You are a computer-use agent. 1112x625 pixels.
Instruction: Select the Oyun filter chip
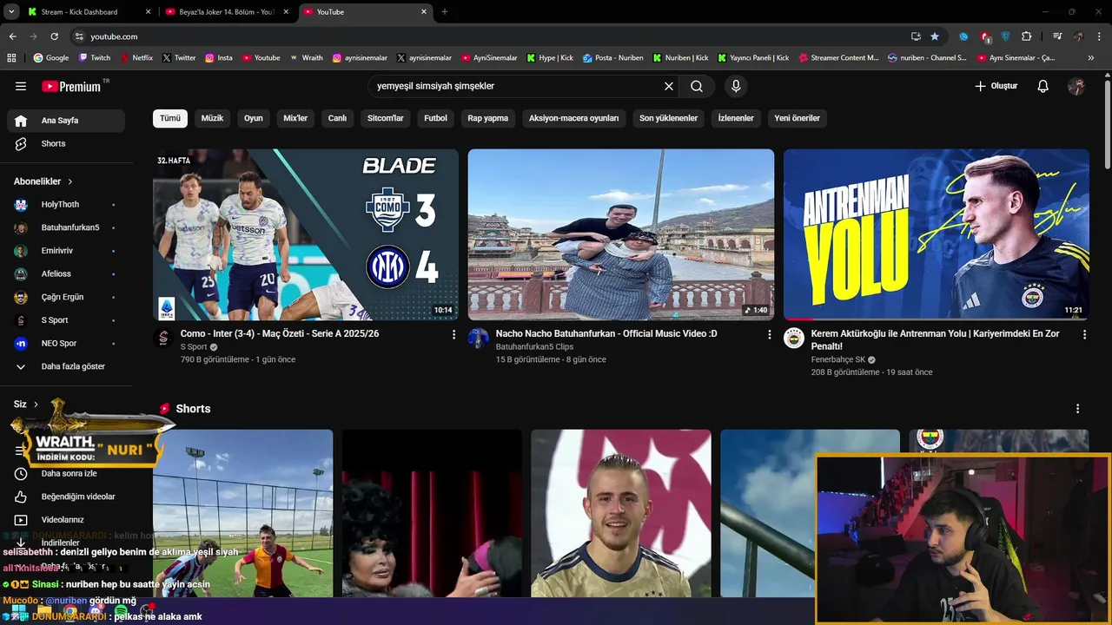pyautogui.click(x=253, y=118)
